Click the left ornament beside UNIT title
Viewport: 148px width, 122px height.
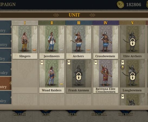[x=56, y=15]
